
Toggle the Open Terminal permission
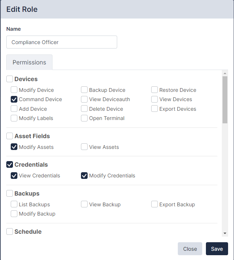[x=84, y=118]
